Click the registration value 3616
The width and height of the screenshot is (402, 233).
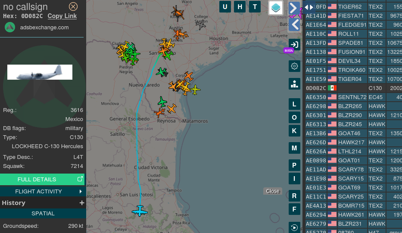point(77,110)
